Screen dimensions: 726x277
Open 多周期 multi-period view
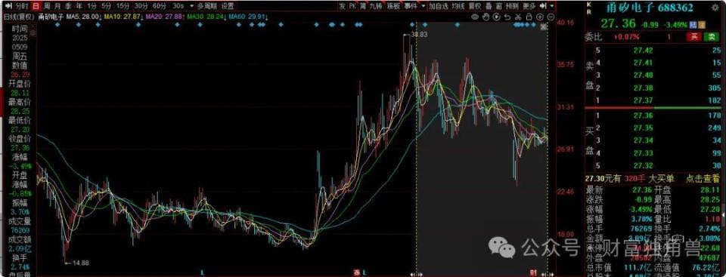coord(207,6)
